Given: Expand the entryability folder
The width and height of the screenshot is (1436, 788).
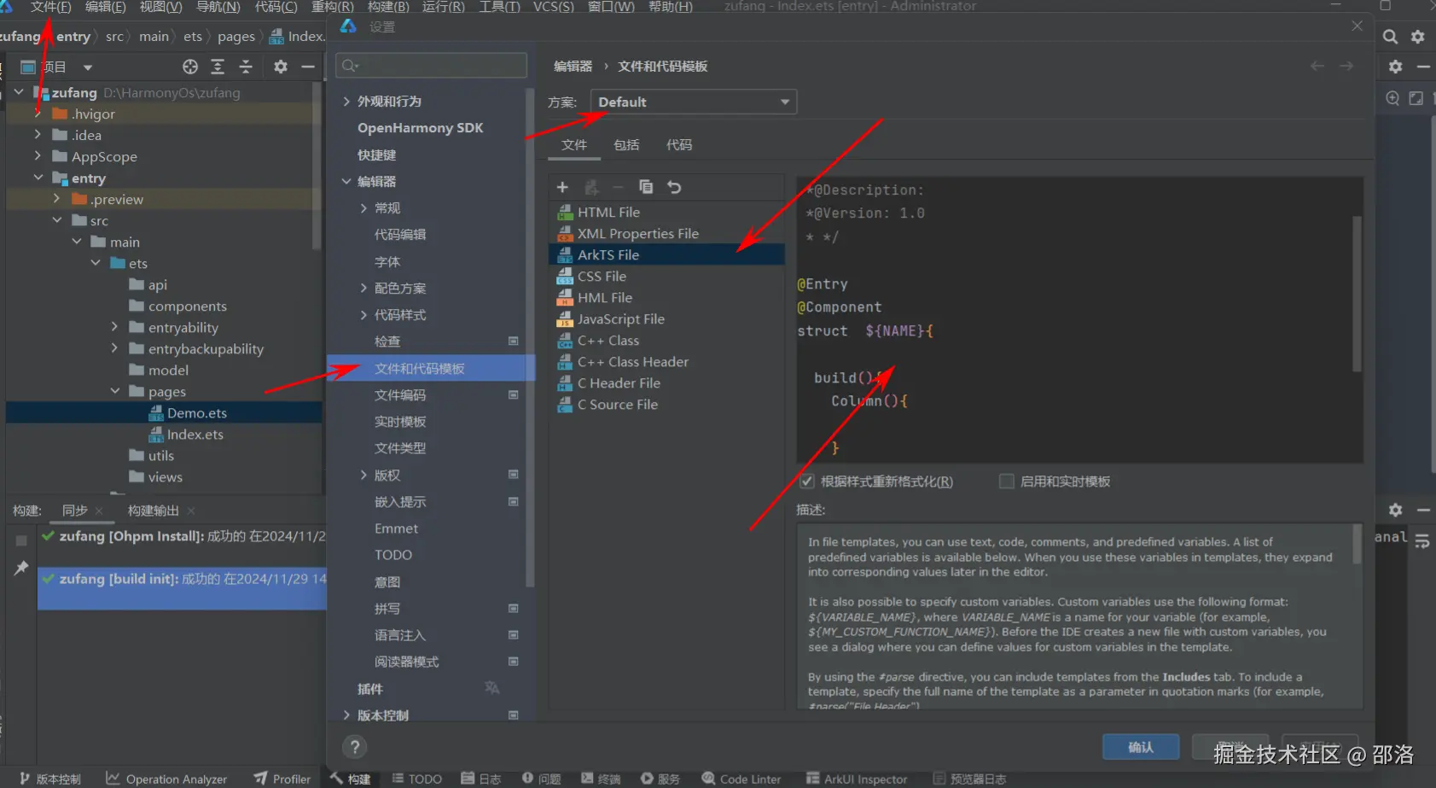Looking at the screenshot, I should [115, 327].
